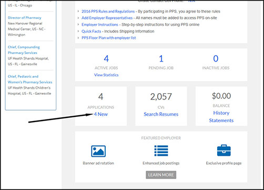
Task: Open the Employer Instructions link
Action: point(100,25)
